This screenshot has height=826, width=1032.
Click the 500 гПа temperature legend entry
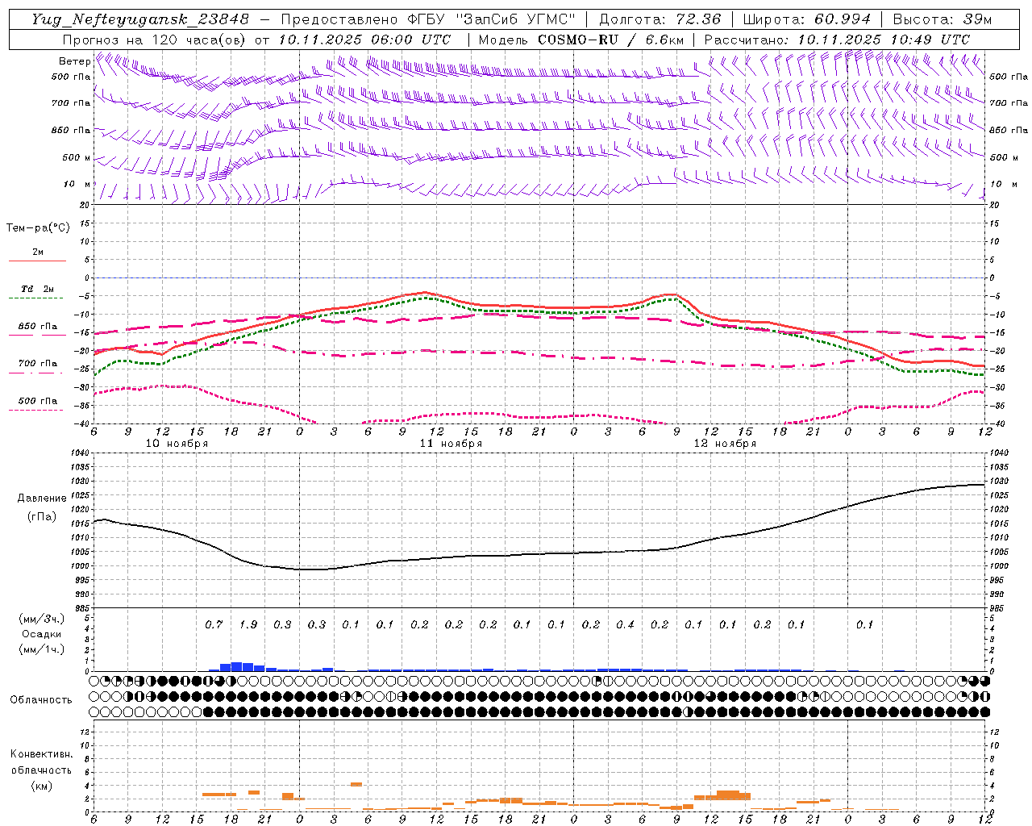(x=38, y=401)
